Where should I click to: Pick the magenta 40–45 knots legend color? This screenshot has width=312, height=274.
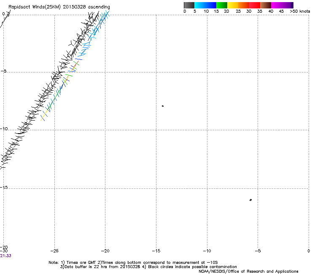[x=277, y=5]
